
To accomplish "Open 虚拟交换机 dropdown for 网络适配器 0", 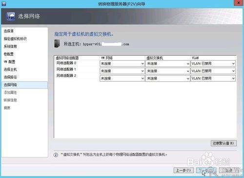I will (x=168, y=64).
